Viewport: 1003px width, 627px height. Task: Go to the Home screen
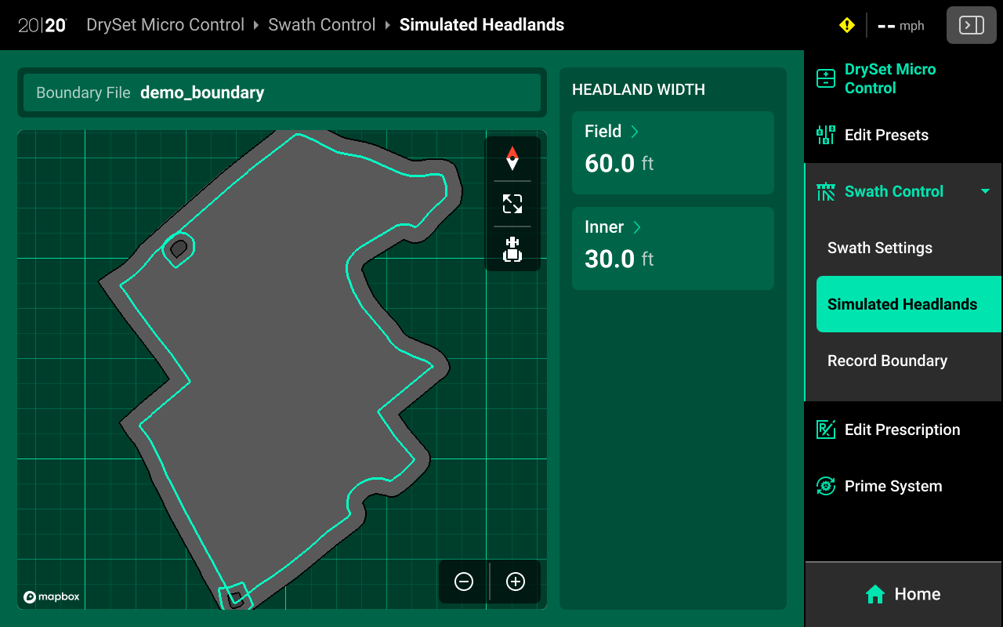coord(903,594)
